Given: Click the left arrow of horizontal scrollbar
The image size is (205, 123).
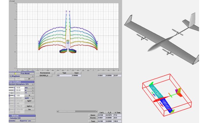Looking at the screenshot, I should pyautogui.click(x=58, y=111).
